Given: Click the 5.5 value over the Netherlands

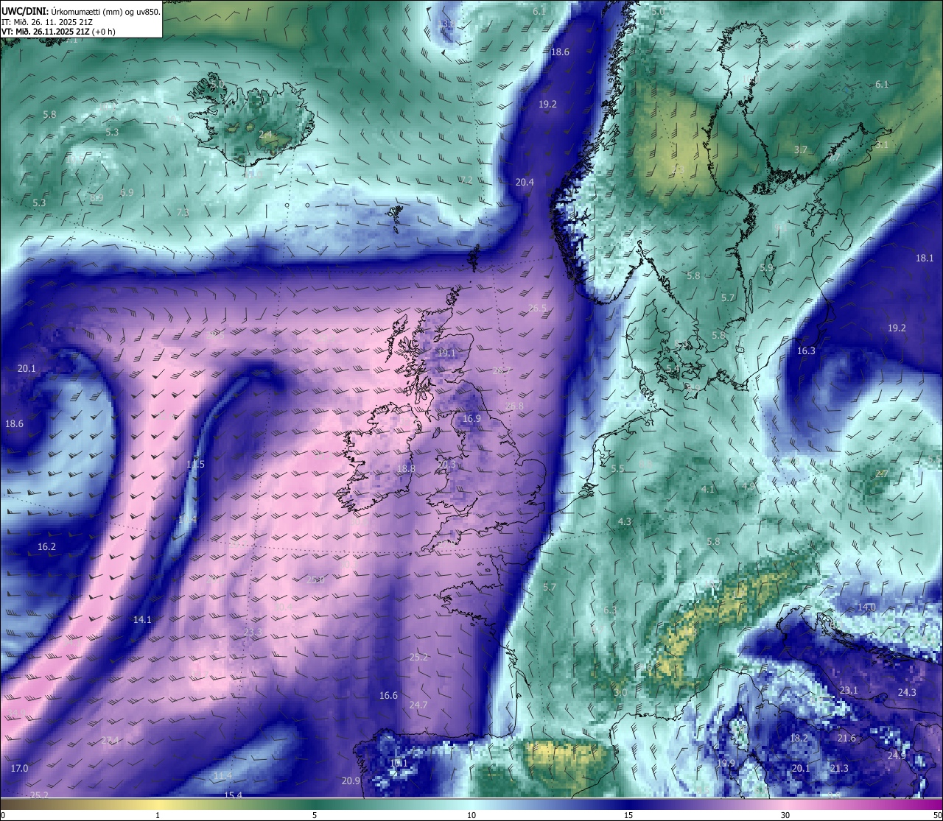Looking at the screenshot, I should tap(618, 468).
